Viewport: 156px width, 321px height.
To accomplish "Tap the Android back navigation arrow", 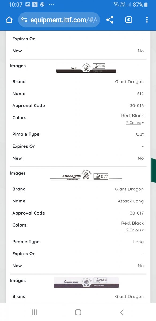I will [122, 312].
